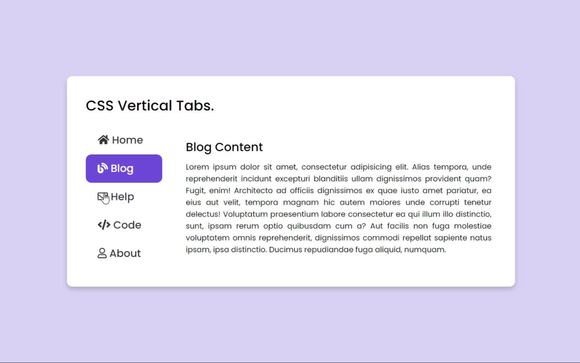This screenshot has height=363, width=580.
Task: Click the word "Lorem" starting the paragraph
Action: (197, 167)
